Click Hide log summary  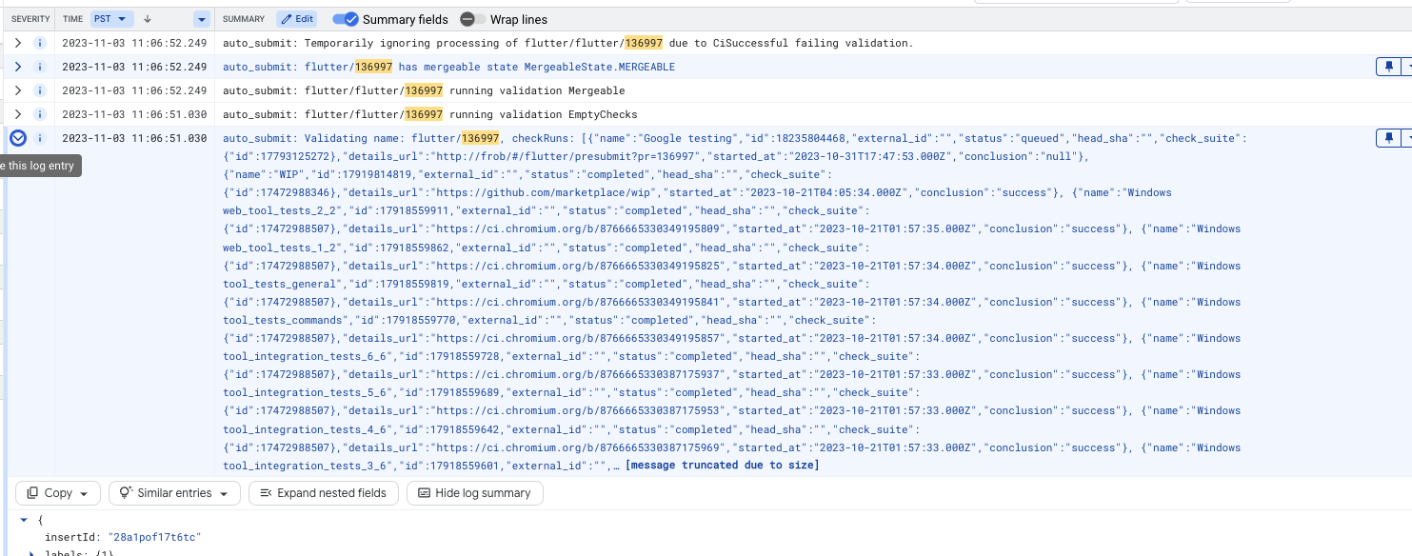pyautogui.click(x=474, y=493)
